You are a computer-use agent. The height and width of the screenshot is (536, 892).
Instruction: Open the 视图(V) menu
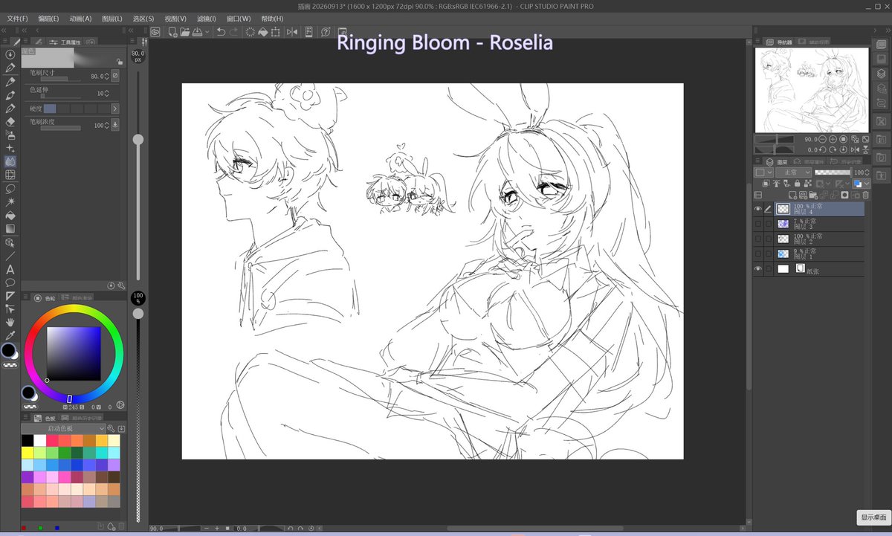pos(175,18)
